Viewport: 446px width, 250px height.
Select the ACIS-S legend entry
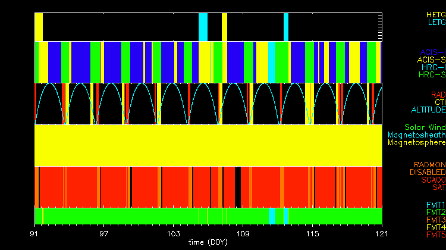click(x=431, y=60)
